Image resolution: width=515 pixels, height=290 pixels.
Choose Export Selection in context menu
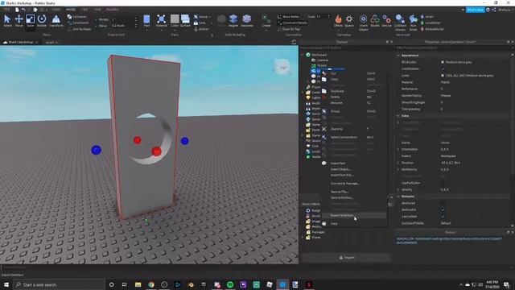pyautogui.click(x=354, y=215)
